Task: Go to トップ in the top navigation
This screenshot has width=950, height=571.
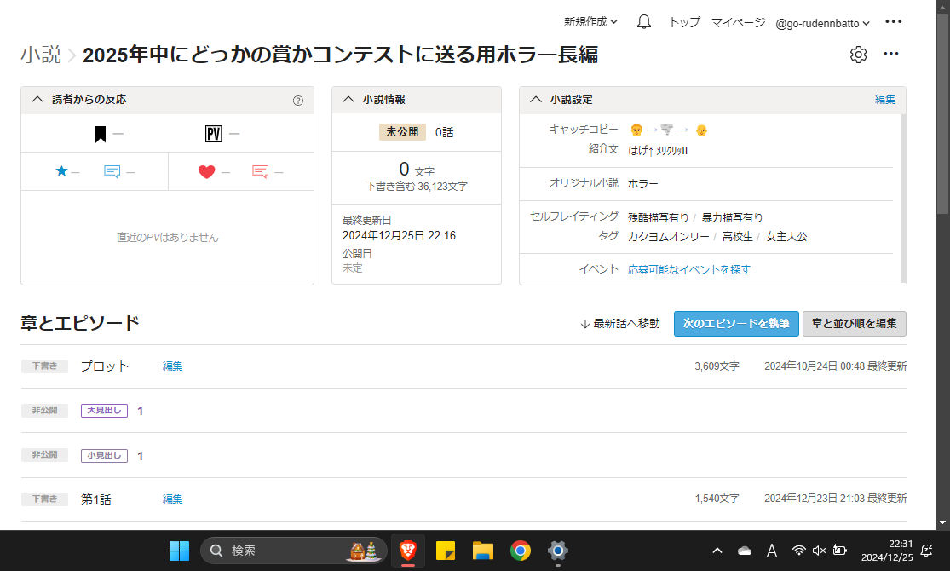Action: (x=684, y=23)
